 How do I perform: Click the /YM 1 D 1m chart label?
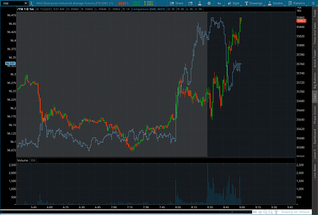(25, 9)
